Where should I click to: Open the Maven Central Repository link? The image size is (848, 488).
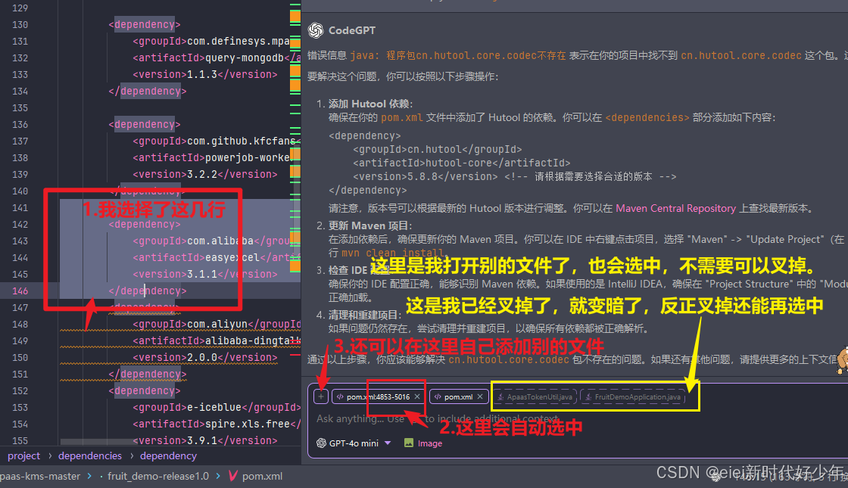click(675, 208)
